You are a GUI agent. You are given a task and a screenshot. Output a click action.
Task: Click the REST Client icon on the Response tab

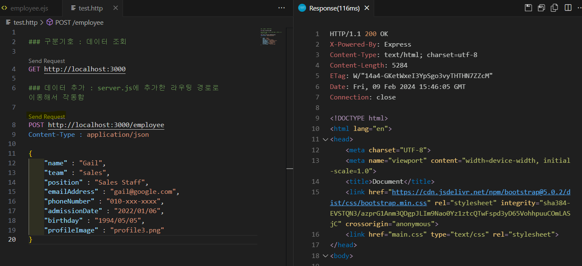(301, 8)
